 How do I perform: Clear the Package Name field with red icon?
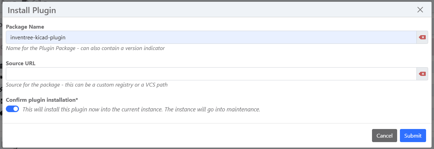click(422, 37)
